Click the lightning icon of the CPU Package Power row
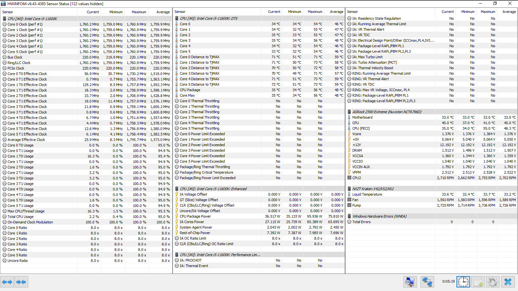Viewport: 518px width, 291px height. pos(177,216)
